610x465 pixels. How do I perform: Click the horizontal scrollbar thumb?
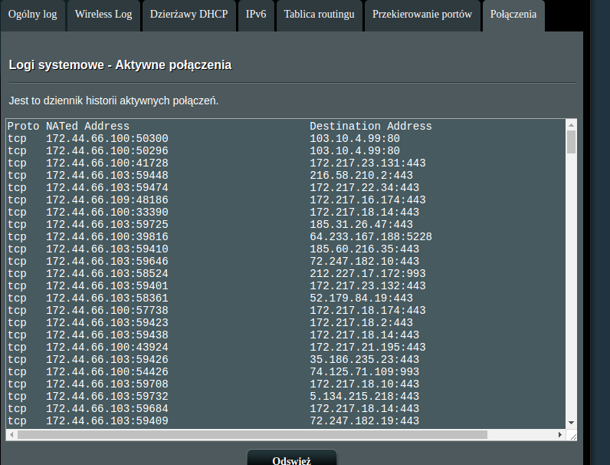click(252, 434)
